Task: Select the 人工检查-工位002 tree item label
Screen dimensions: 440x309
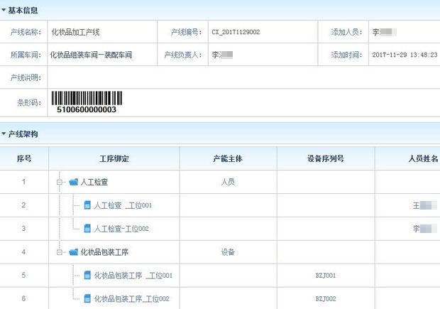Action: pos(121,229)
